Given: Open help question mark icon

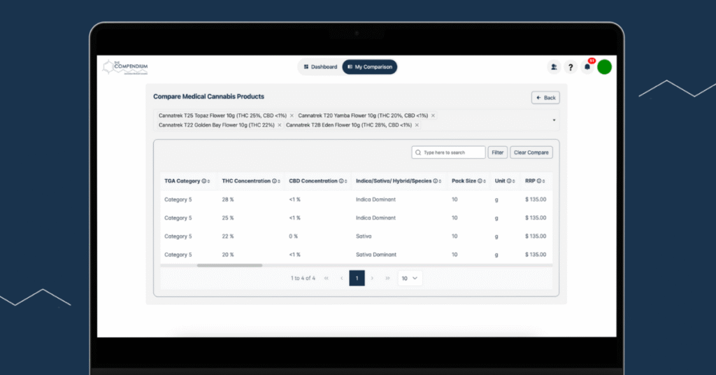Looking at the screenshot, I should tap(571, 67).
